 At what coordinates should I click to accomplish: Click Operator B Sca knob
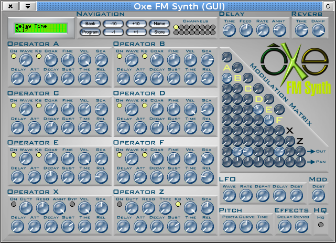pyautogui.click(x=207, y=60)
